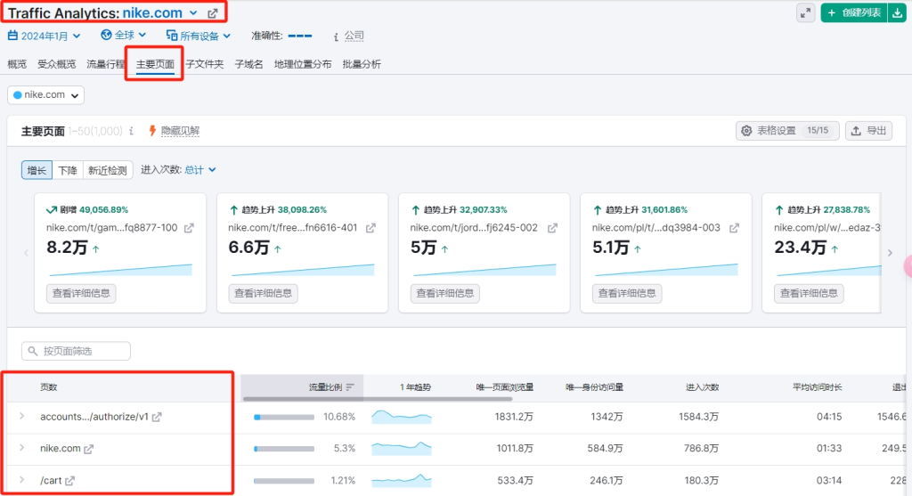Click the 10.68% traffic share bar
Viewport: 912px width, 496px height.
tap(284, 417)
